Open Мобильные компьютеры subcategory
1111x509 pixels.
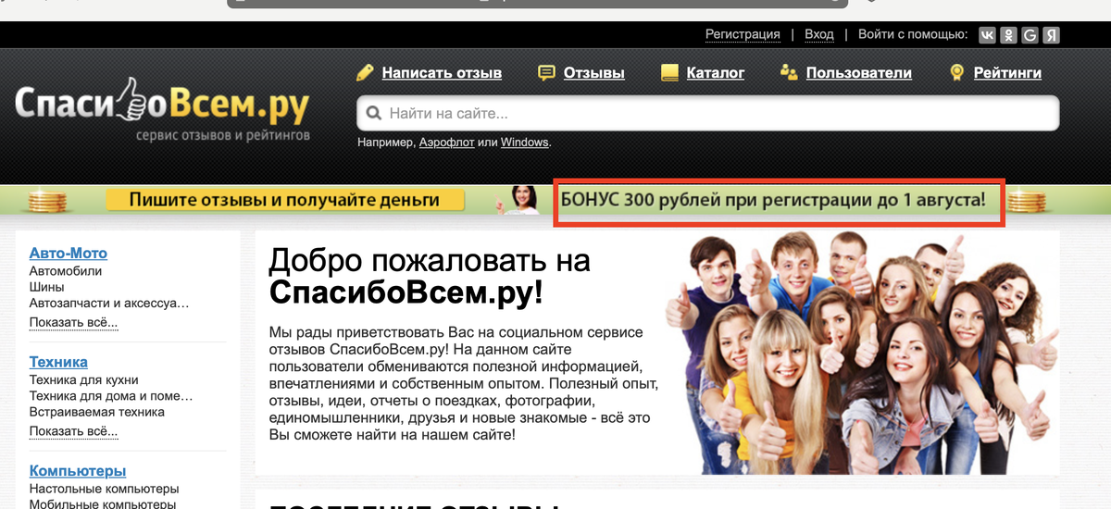pos(103,504)
